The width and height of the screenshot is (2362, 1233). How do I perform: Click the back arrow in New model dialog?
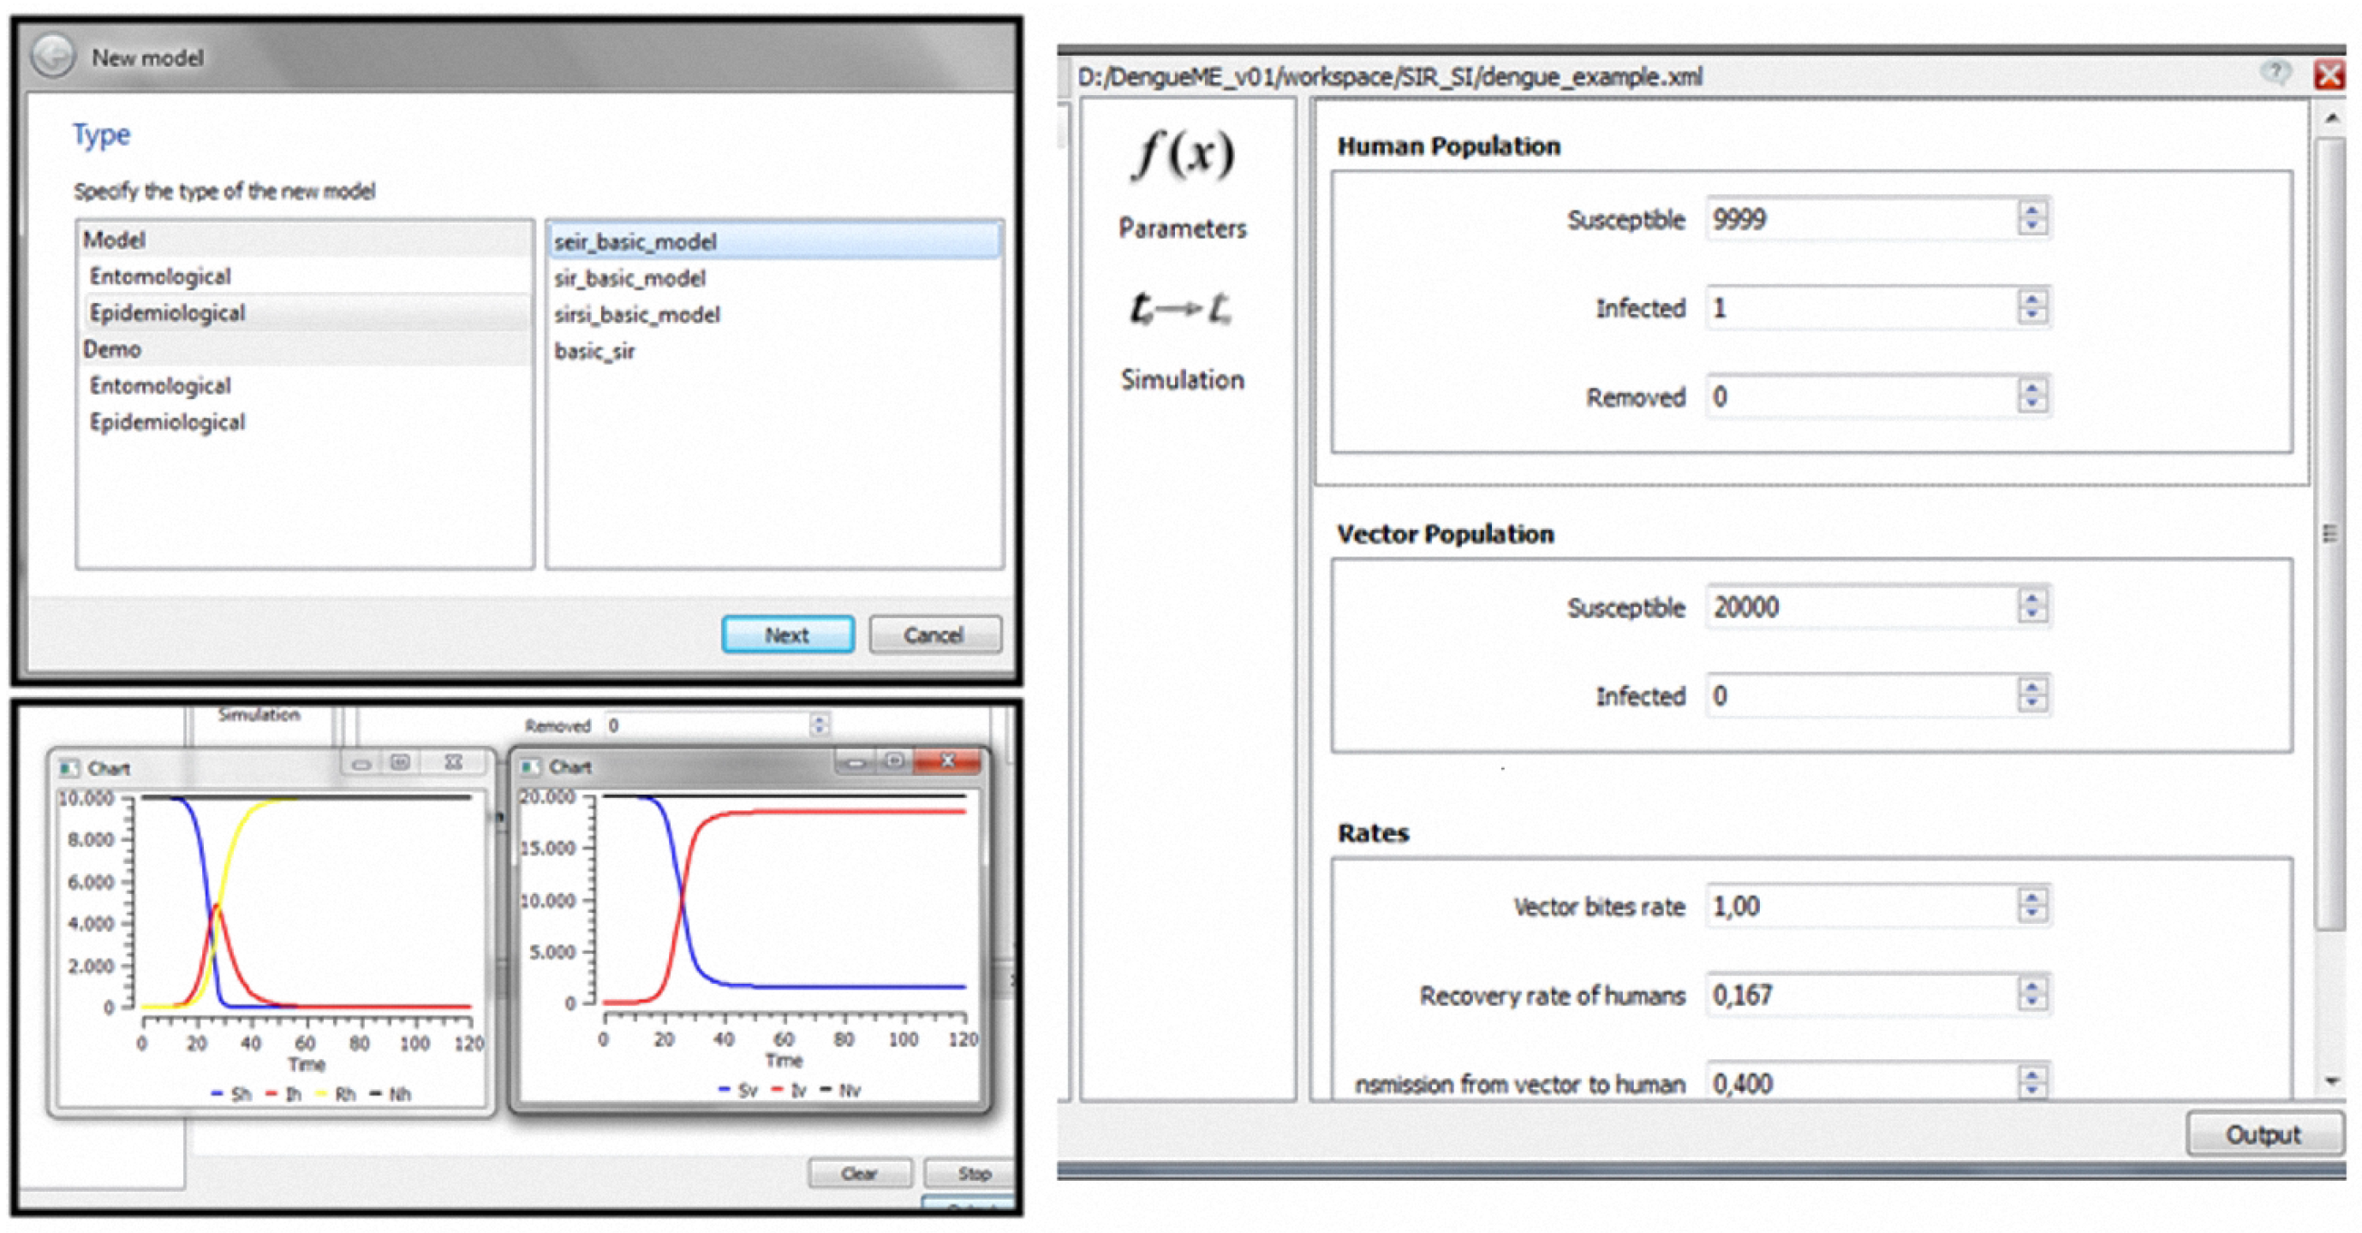pyautogui.click(x=52, y=57)
